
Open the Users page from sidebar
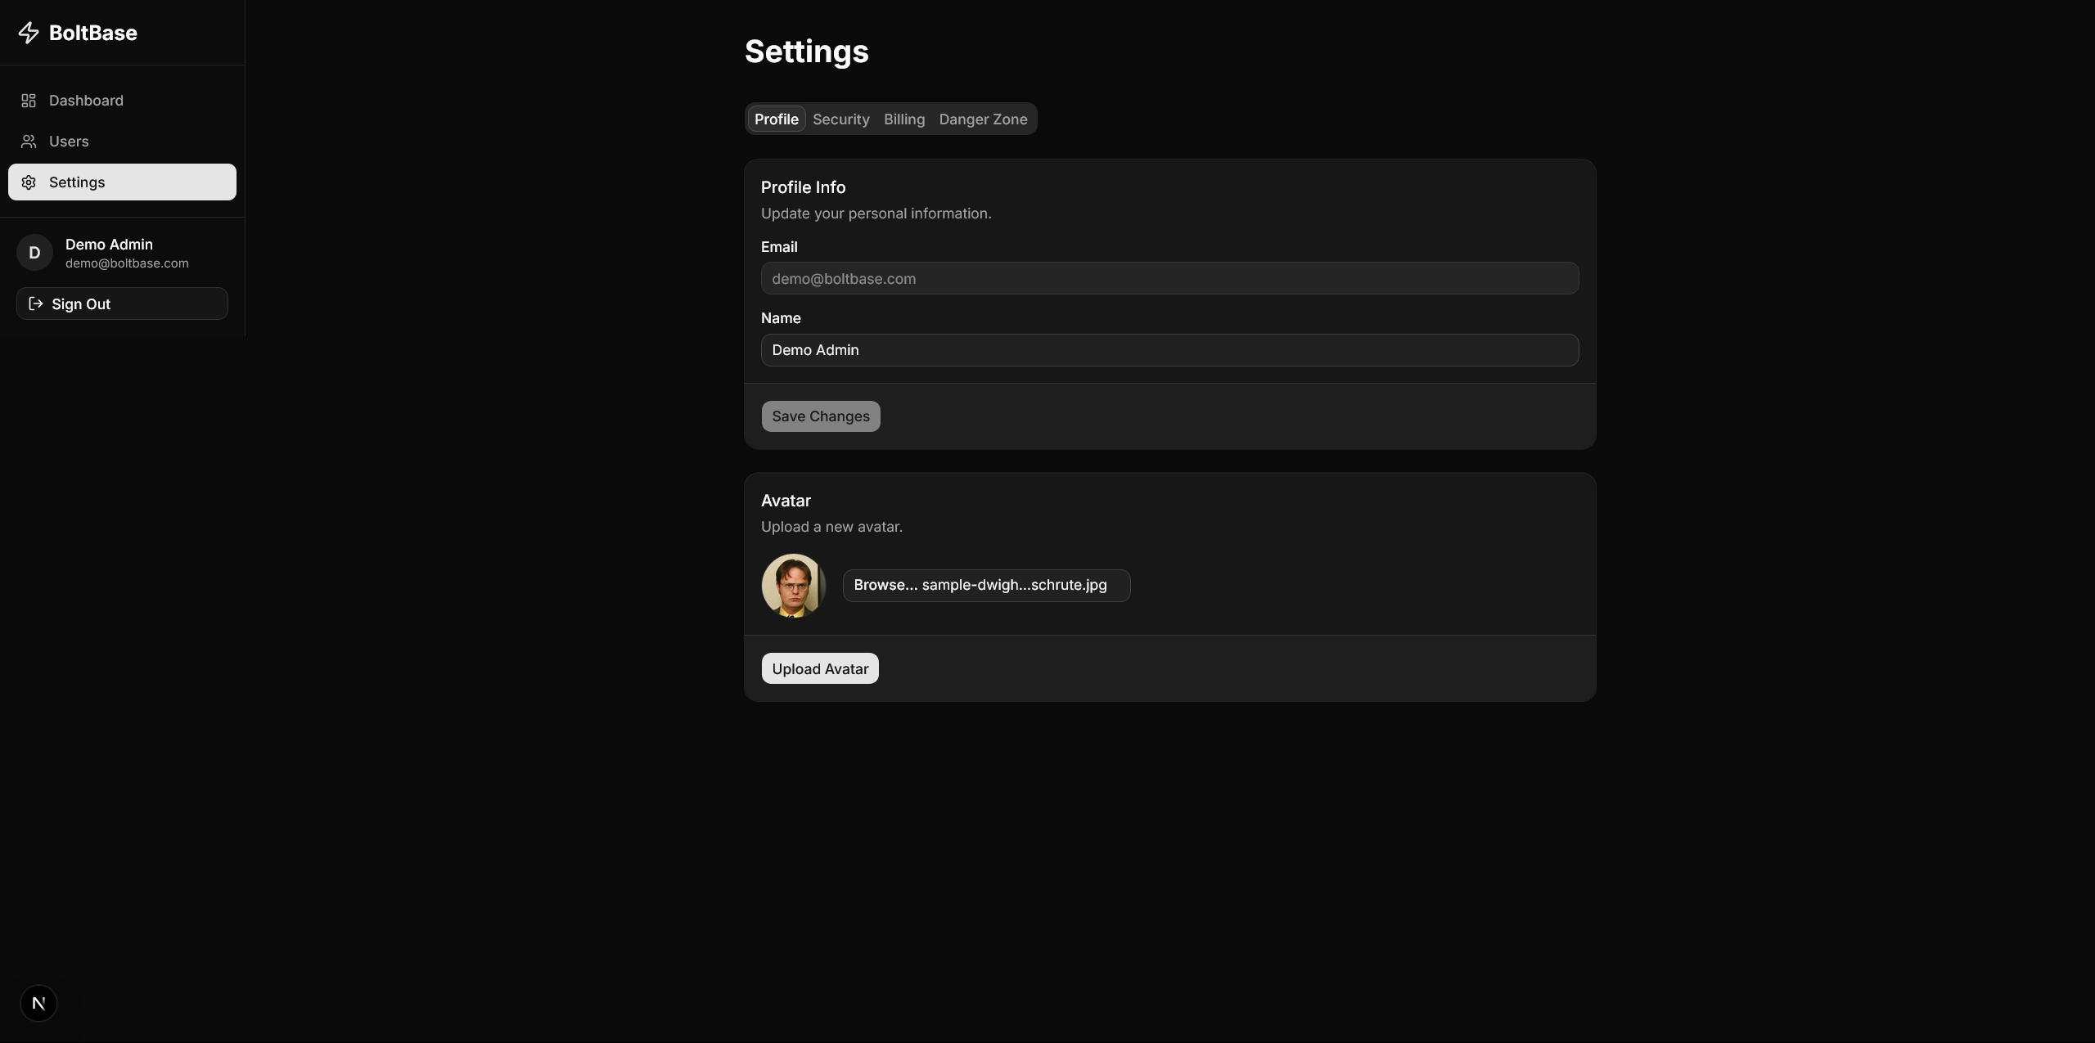69,142
